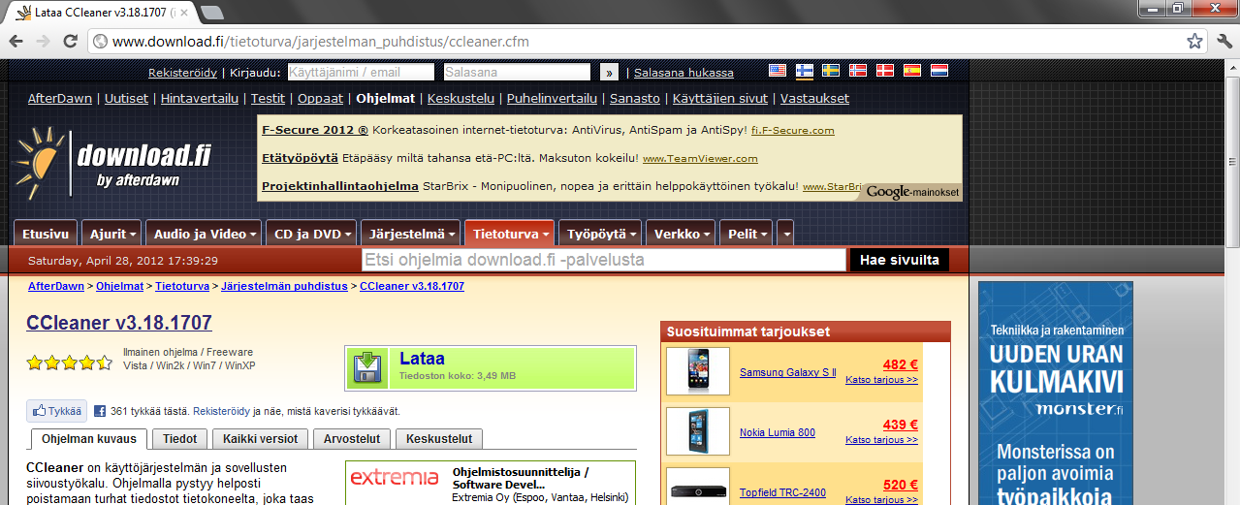Select the Finnish flag language icon
The image size is (1240, 505).
(x=805, y=71)
